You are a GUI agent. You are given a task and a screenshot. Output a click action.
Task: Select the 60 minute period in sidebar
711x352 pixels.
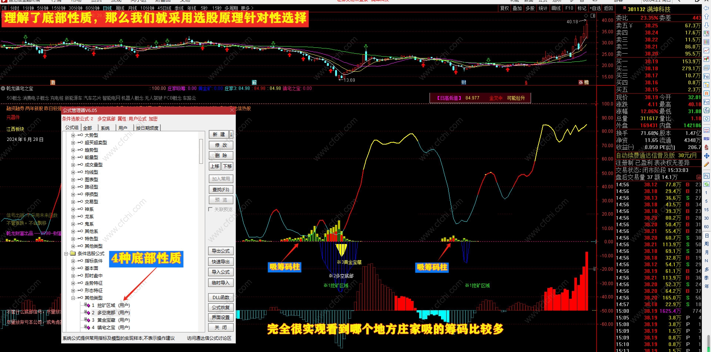pyautogui.click(x=707, y=226)
